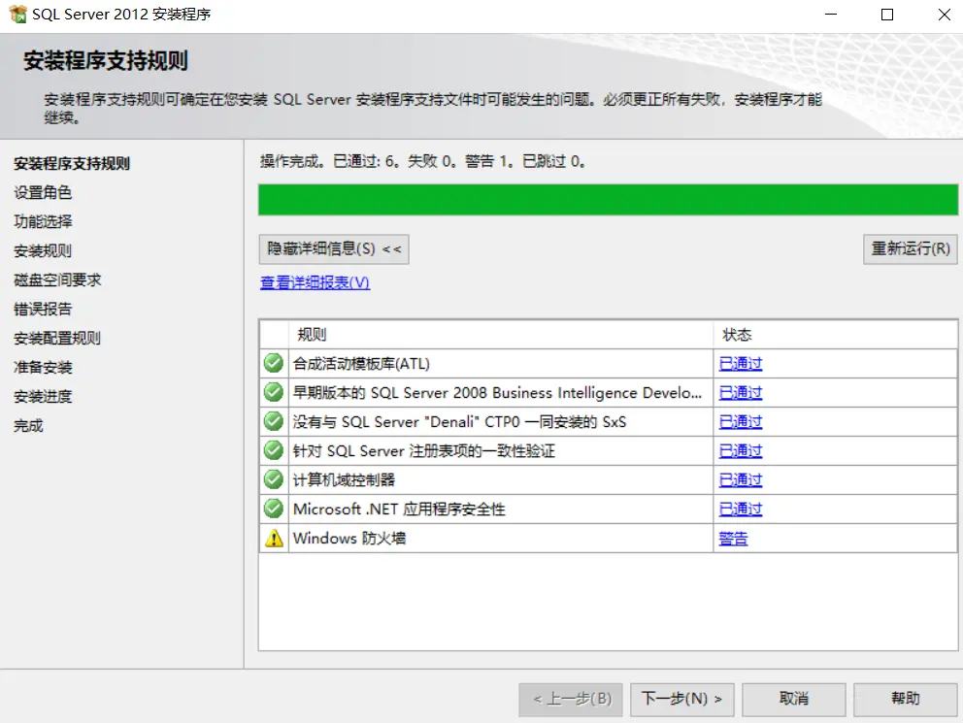Open the 查看详细报表(V) link
963x723 pixels.
point(315,282)
